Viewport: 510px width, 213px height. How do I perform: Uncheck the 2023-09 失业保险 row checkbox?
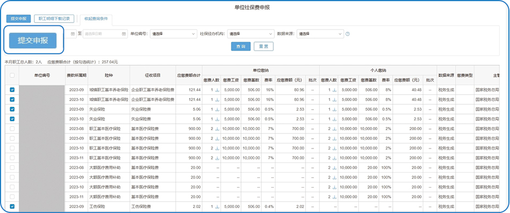click(12, 109)
